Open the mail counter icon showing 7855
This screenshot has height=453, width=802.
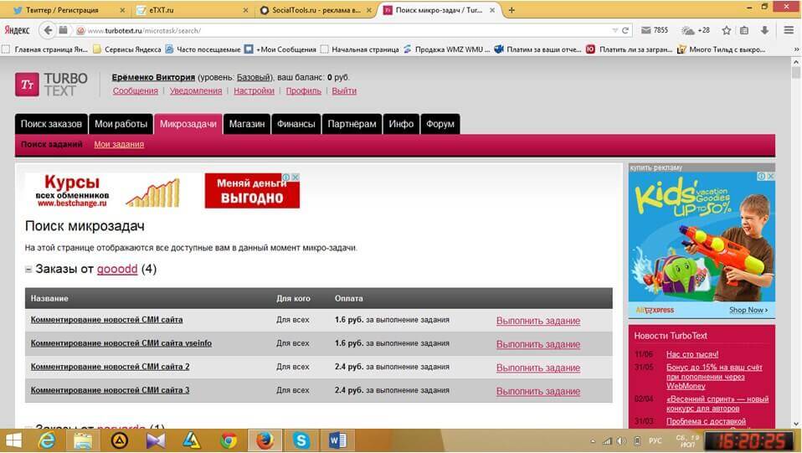coord(655,30)
